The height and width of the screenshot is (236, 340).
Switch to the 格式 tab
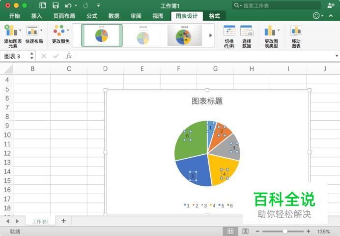tap(214, 16)
